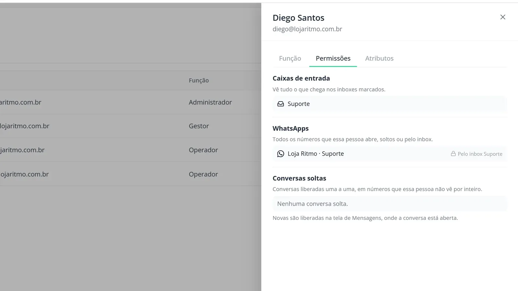The image size is (518, 291).
Task: Click the Caixas de entrada heading
Action: point(301,78)
